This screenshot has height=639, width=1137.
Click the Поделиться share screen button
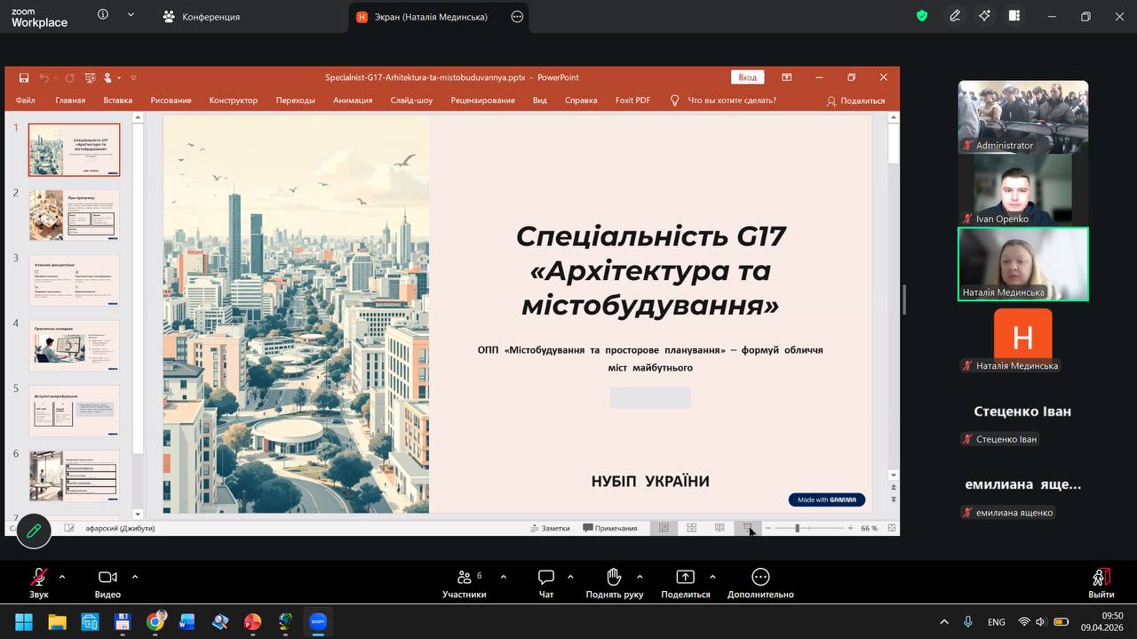(686, 583)
